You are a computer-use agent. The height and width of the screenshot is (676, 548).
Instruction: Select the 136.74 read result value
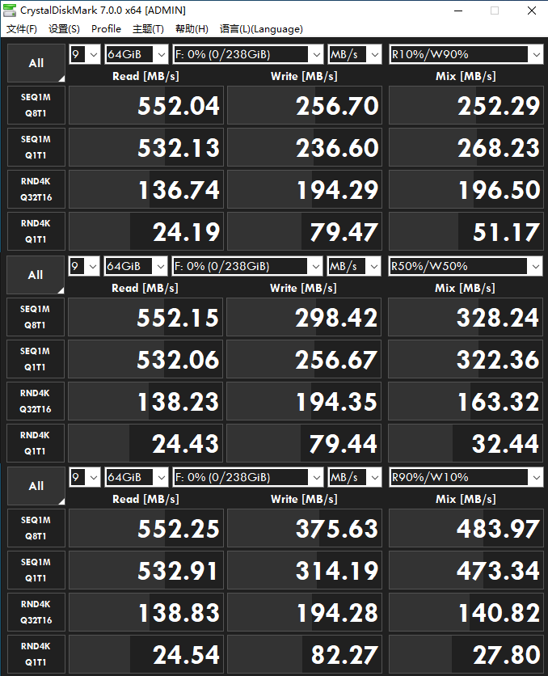point(146,189)
